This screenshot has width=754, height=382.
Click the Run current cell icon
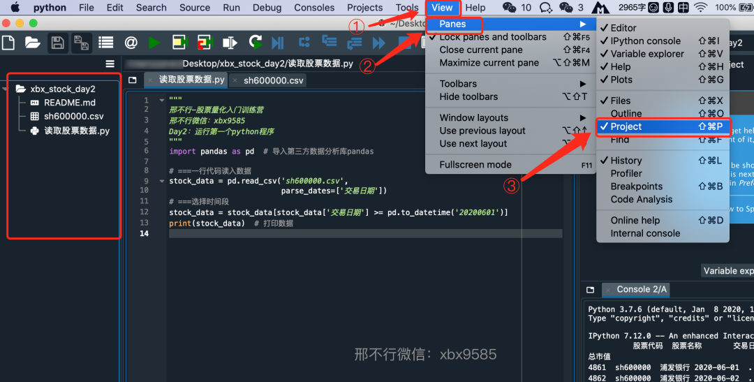[x=180, y=43]
